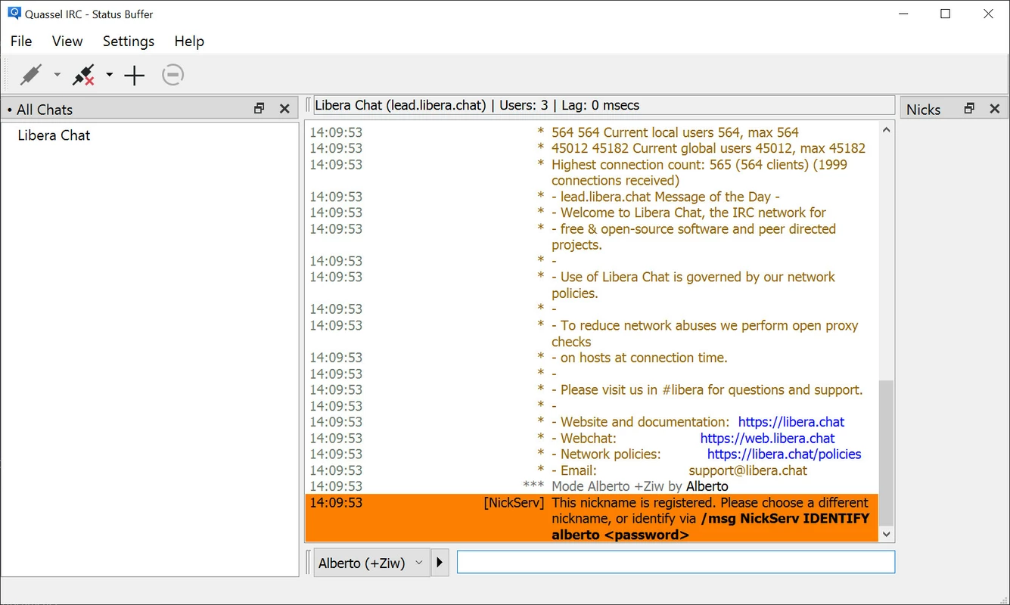Expand the formatting toolbar arrow button
Screen dimensions: 1010x605
click(x=440, y=563)
